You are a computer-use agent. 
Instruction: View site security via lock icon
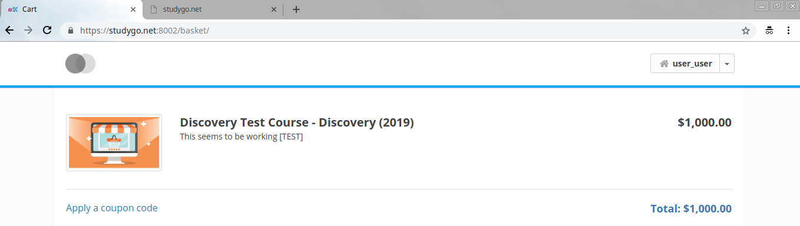[70, 31]
